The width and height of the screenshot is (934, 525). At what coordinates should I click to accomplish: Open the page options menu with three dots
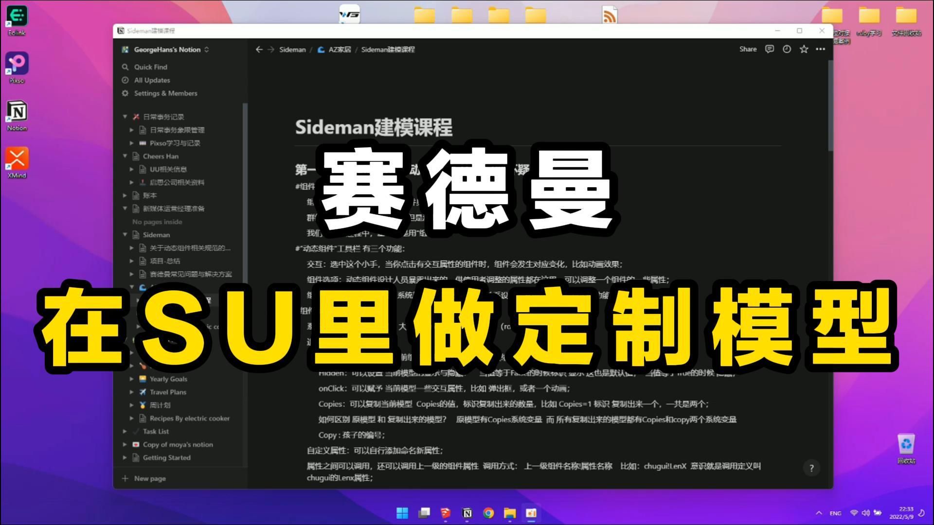point(820,49)
